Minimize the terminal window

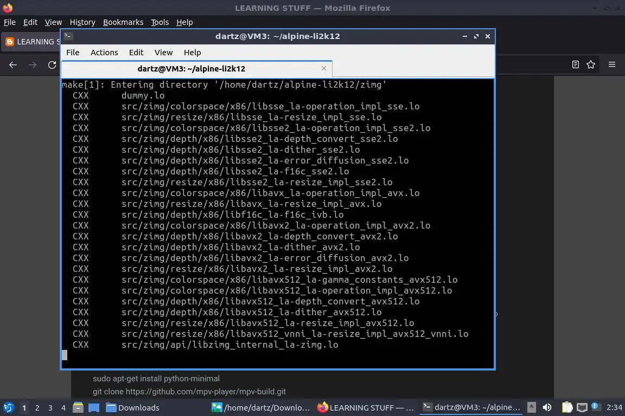pos(465,36)
